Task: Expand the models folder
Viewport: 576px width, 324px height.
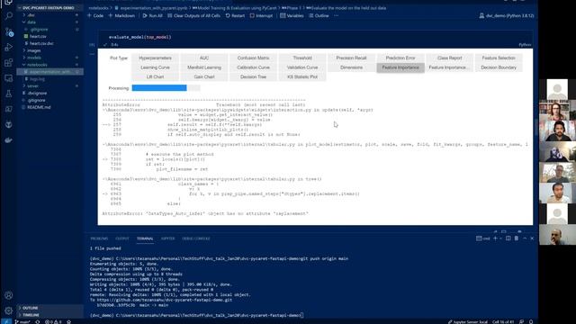Action: click(49, 58)
